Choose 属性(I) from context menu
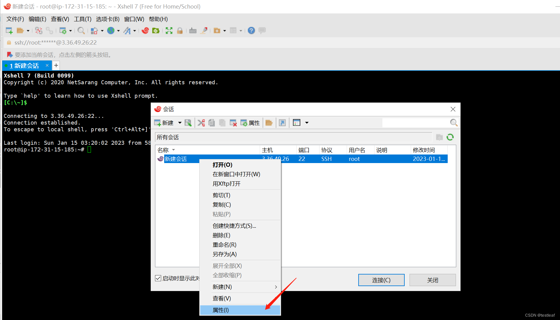This screenshot has height=320, width=560. 240,310
